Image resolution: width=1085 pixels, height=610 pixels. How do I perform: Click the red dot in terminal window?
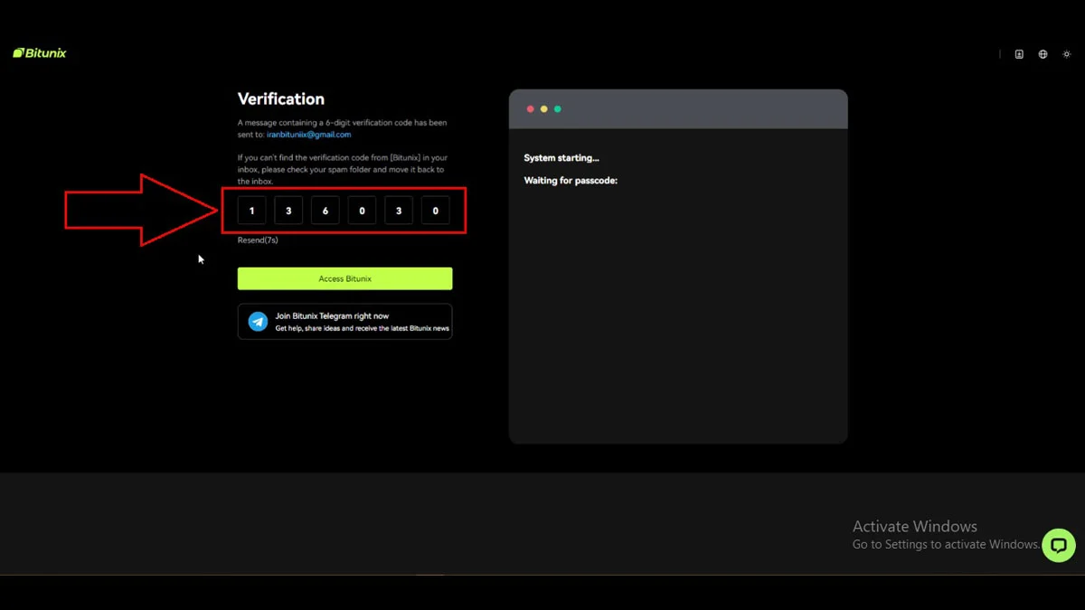click(531, 109)
